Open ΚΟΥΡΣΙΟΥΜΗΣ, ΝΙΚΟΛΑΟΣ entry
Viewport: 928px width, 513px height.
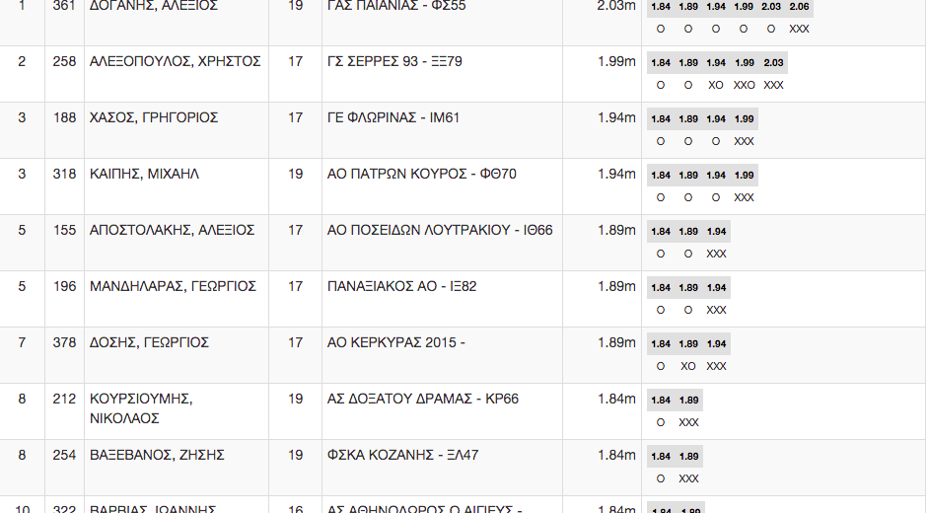coord(141,408)
